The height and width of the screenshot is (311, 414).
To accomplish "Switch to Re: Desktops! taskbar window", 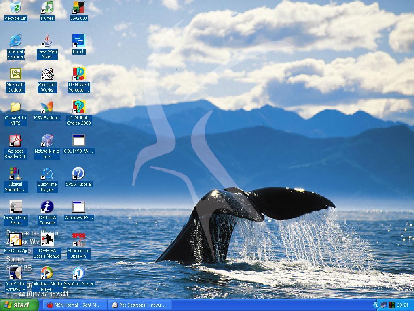I will (x=140, y=305).
